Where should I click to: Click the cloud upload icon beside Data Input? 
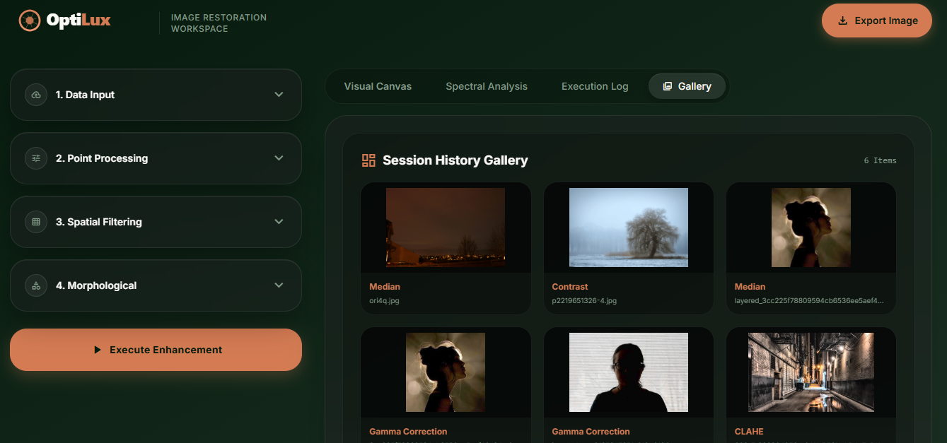(36, 95)
